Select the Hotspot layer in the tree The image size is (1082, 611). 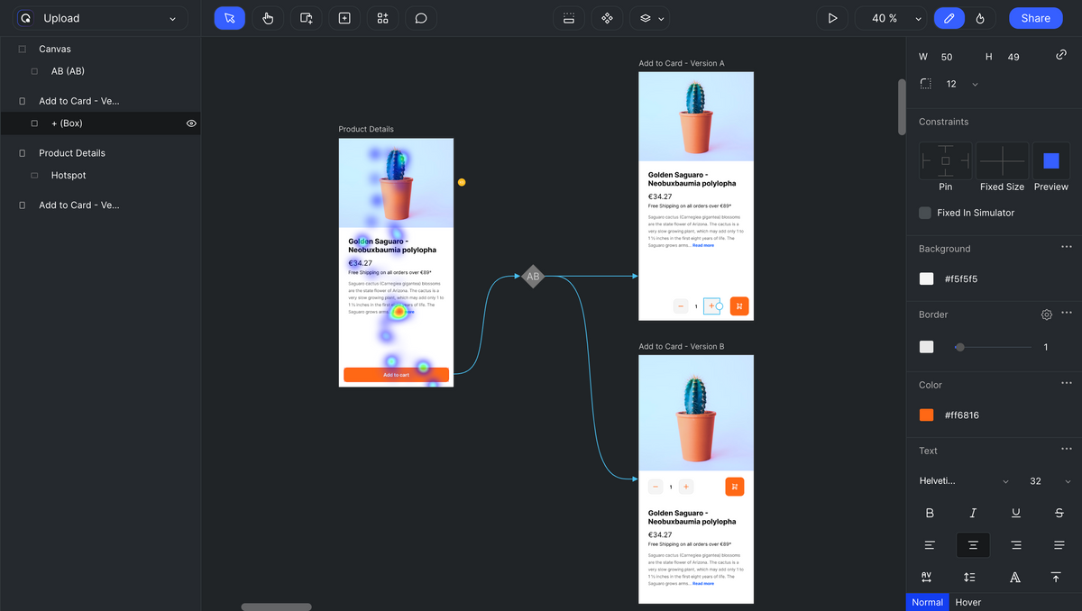pos(69,176)
